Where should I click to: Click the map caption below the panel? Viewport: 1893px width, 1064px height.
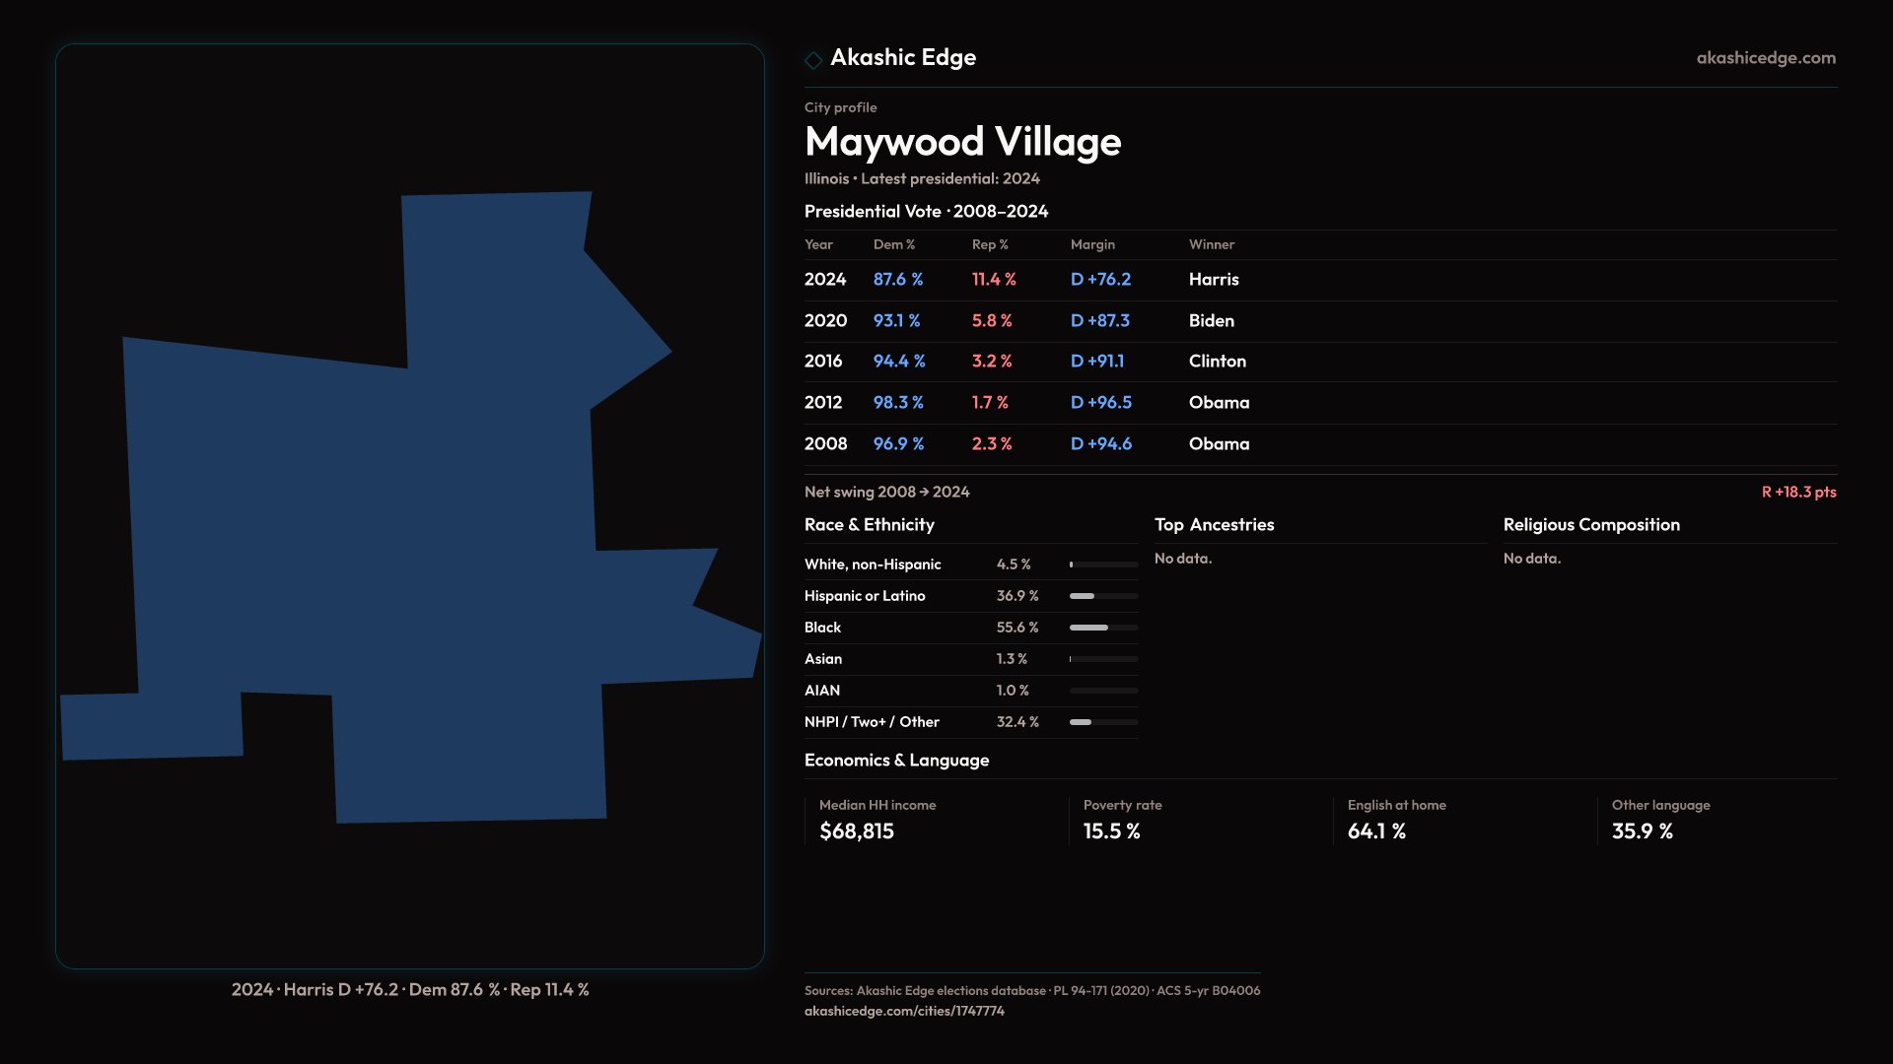[410, 989]
